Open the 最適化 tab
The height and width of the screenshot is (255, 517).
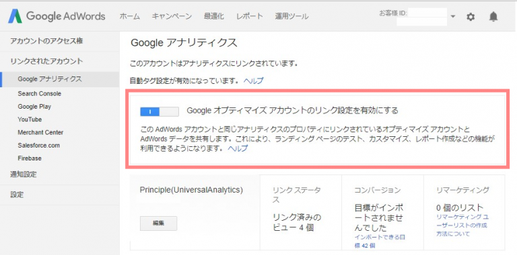click(213, 16)
